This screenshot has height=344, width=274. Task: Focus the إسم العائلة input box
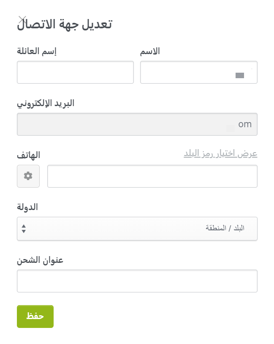coord(75,72)
